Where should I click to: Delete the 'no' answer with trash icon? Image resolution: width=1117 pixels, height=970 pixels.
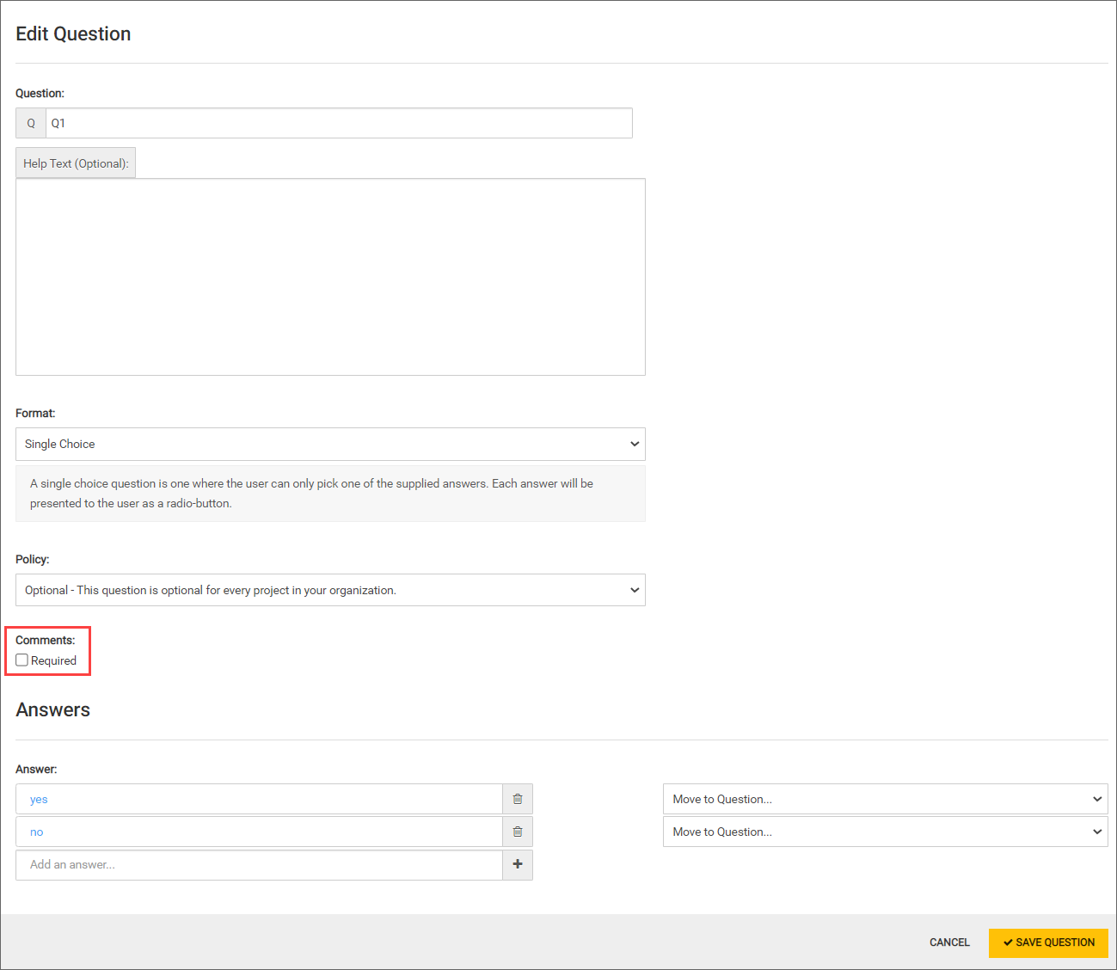(x=518, y=832)
